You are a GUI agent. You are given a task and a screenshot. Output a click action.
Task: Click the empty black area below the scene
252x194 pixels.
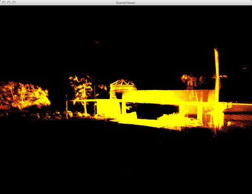pos(126,161)
